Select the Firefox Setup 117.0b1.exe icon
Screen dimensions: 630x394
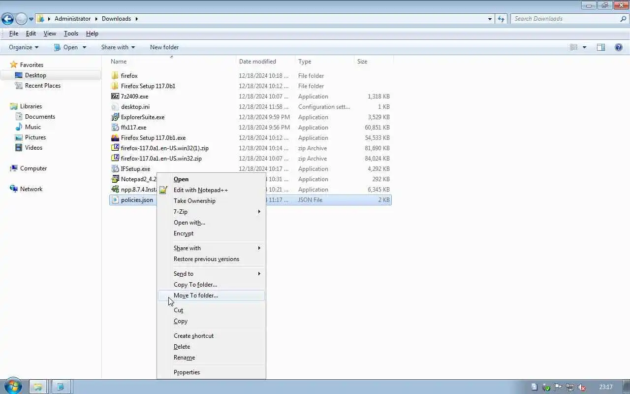click(115, 138)
